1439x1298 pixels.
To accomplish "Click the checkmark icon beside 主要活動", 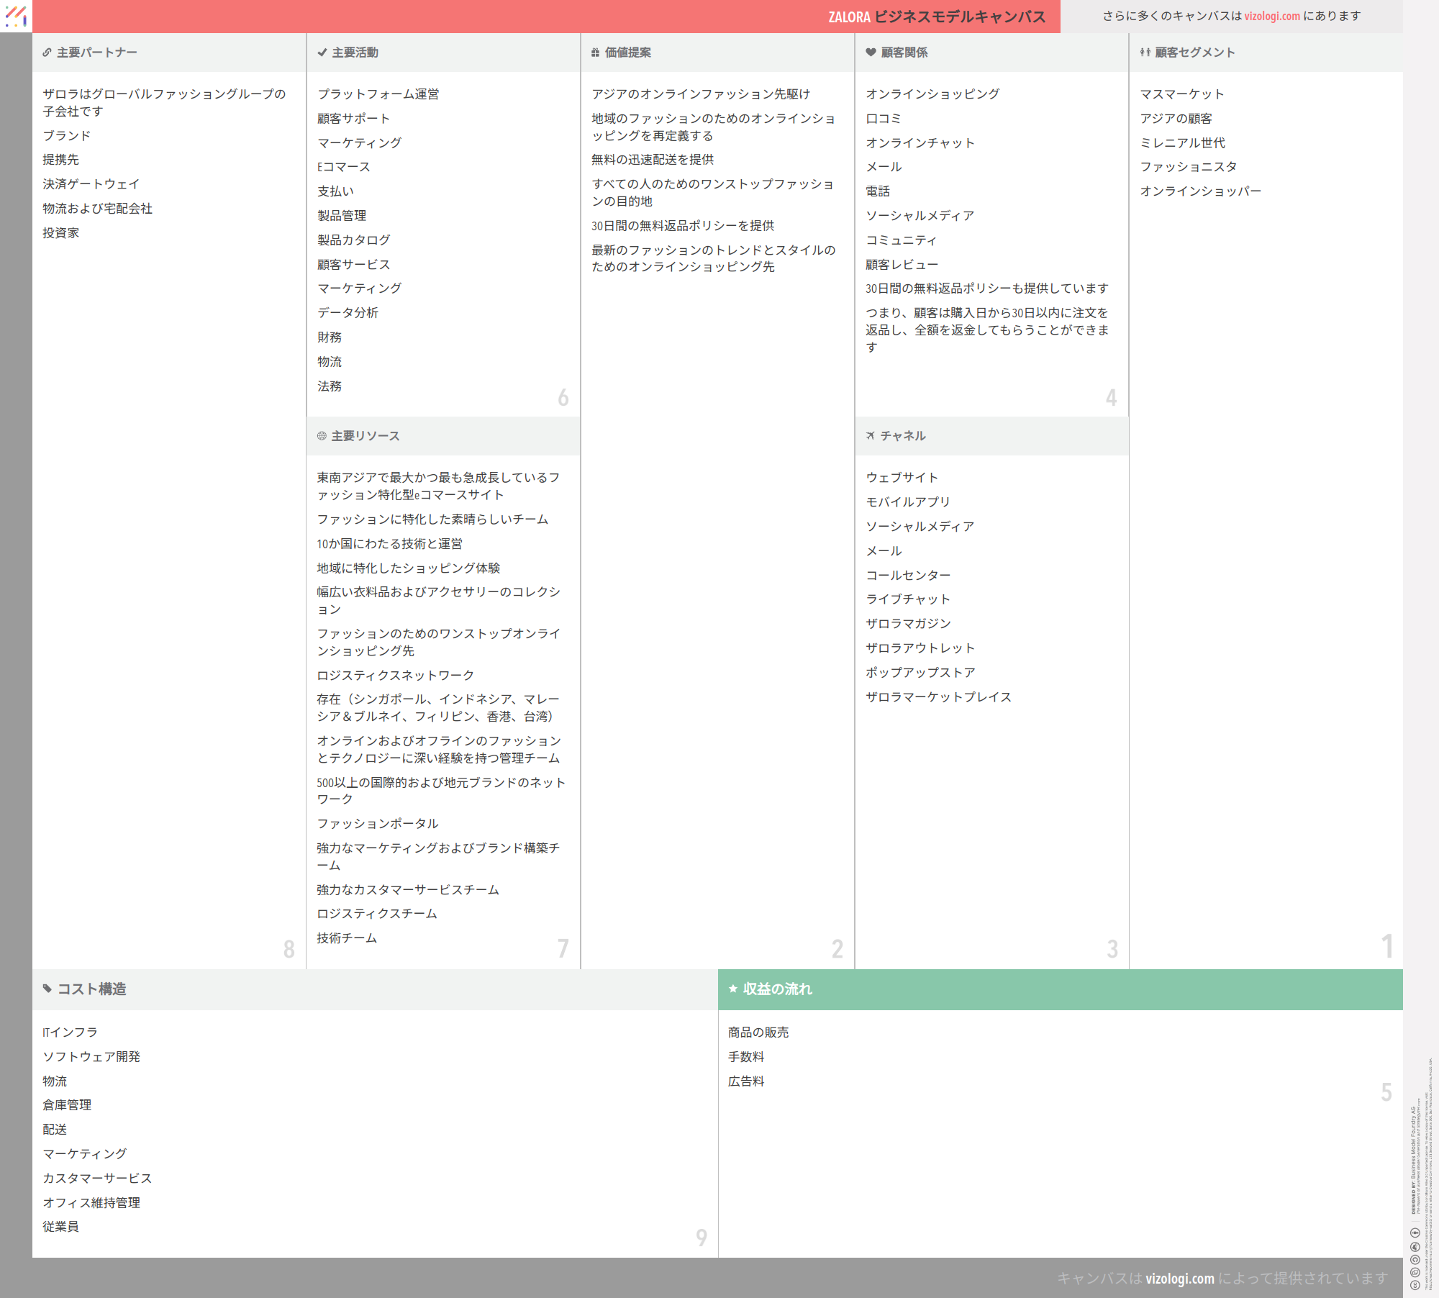I will pos(322,53).
